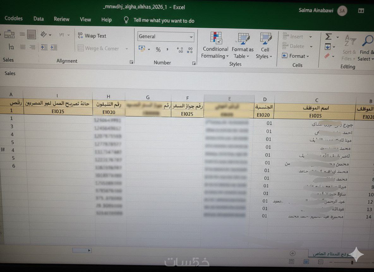
Task: Click the Clear eraser icon
Action: tap(327, 56)
